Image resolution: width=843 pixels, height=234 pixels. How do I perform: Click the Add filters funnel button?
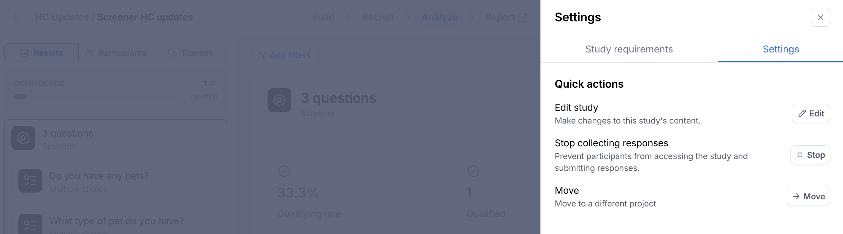pyautogui.click(x=284, y=55)
